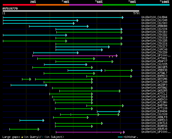Click the cyan A9PE13 alignment bar

tap(32, 121)
